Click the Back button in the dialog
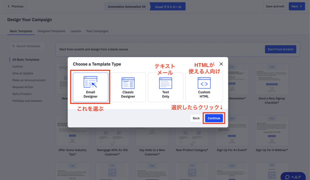 (196, 118)
